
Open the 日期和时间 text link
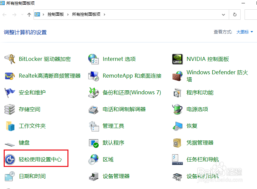pos(32,176)
